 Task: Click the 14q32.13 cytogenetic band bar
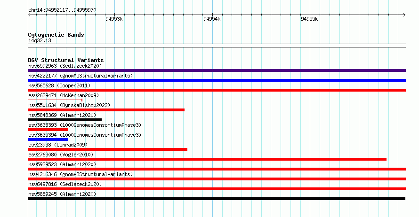tap(217, 46)
